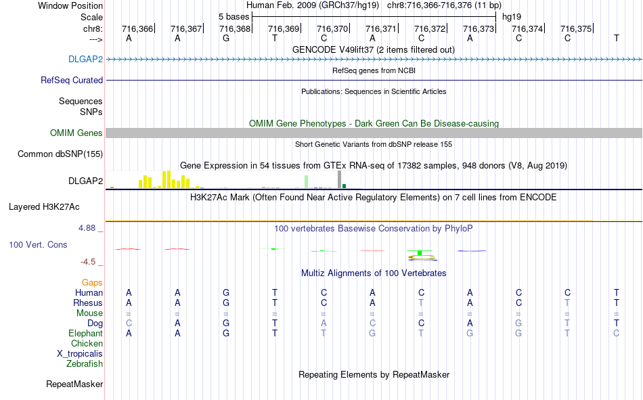Select the Human species label
This screenshot has width=643, height=400.
click(x=89, y=292)
